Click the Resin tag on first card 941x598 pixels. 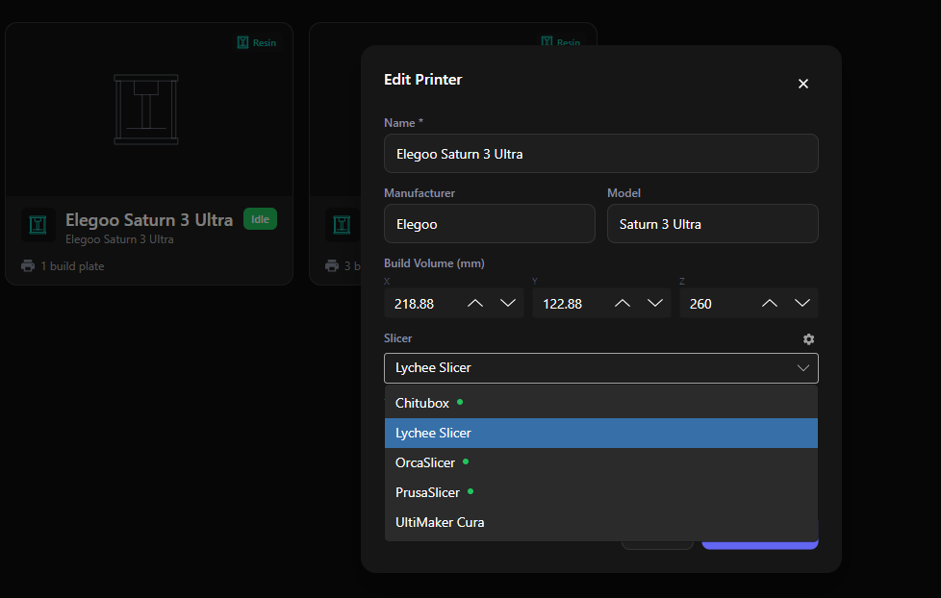[256, 42]
